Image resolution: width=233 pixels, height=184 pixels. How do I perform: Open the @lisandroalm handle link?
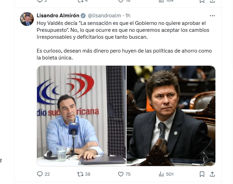click(x=104, y=16)
